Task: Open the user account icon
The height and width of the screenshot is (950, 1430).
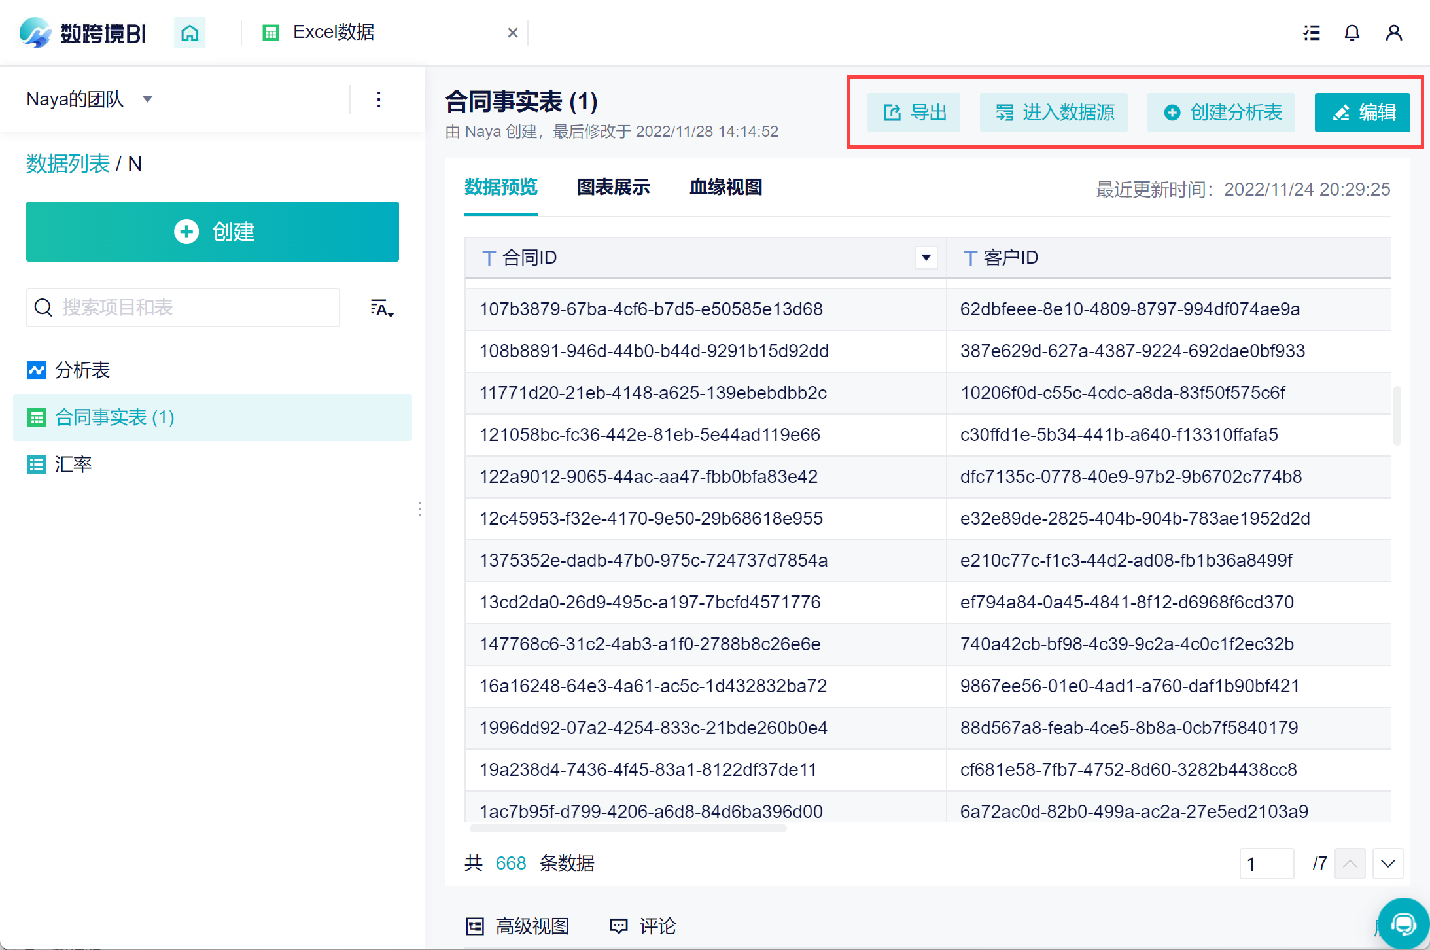Action: pos(1393,33)
